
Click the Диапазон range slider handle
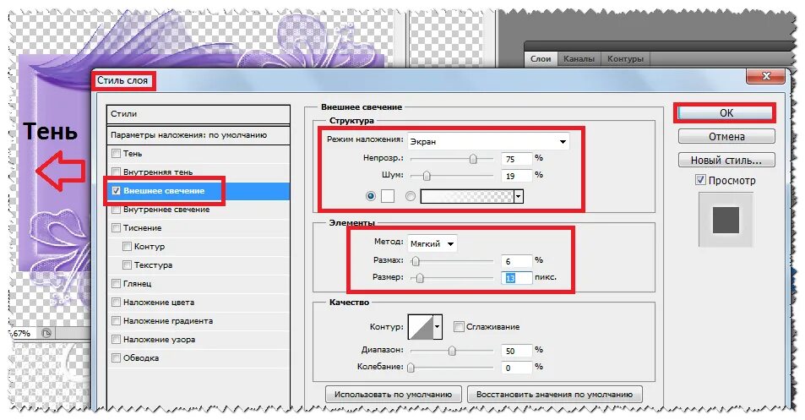(452, 351)
